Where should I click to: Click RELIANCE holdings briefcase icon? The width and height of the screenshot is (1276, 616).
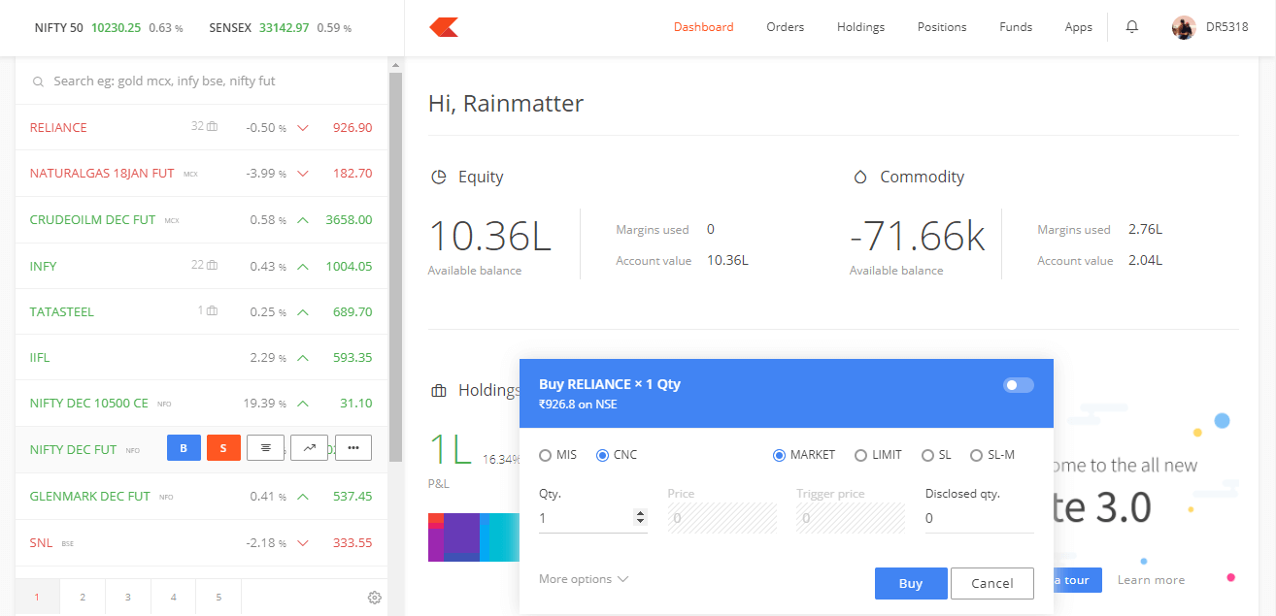click(212, 127)
